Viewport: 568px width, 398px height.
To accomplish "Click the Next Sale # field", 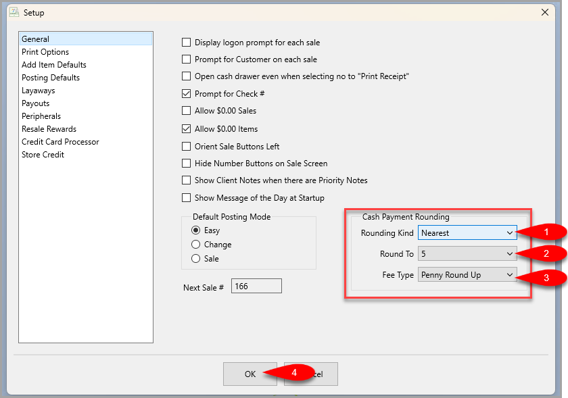I will pyautogui.click(x=256, y=286).
